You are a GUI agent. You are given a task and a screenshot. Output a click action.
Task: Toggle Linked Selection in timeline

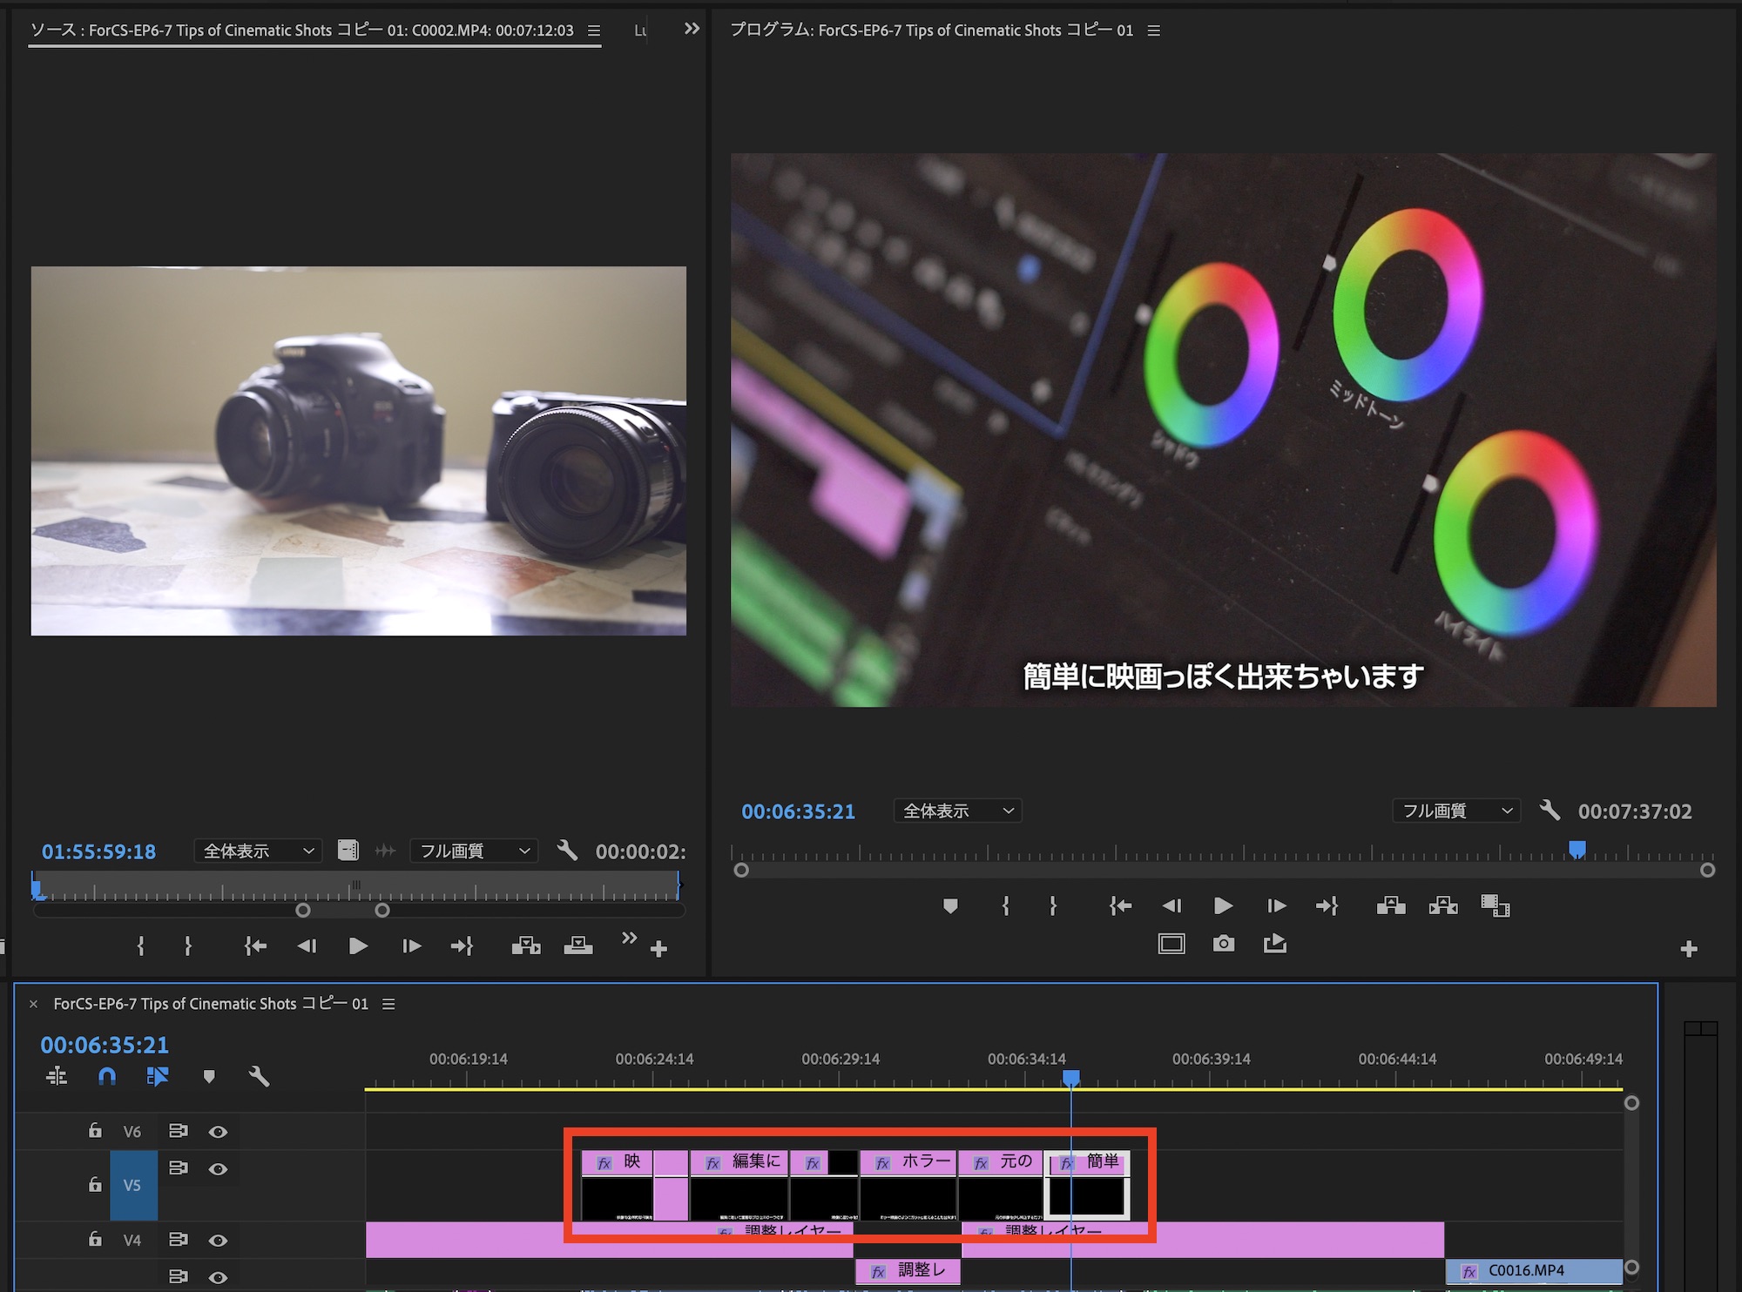pyautogui.click(x=158, y=1077)
